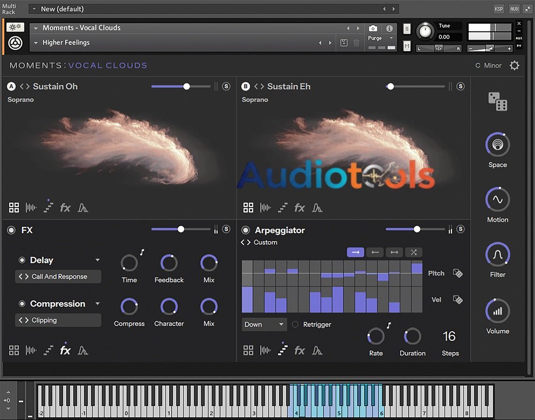Screen dimensions: 535x420
Task: Toggle the Delay effect on/off
Action: point(22,260)
